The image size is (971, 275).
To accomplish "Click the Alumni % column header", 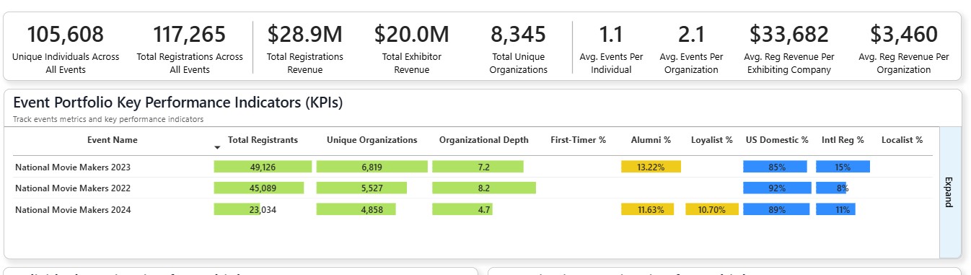I will (x=651, y=140).
